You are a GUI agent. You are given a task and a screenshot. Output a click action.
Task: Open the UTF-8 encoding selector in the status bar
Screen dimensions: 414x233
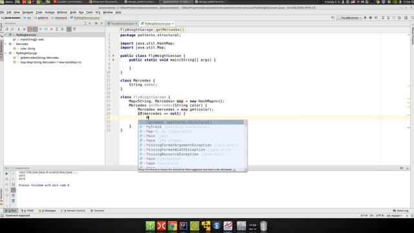coord(380,216)
